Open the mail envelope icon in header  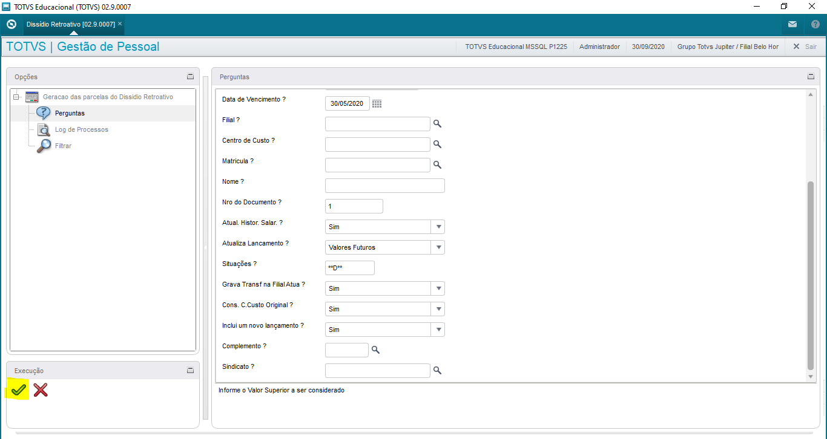tap(792, 25)
